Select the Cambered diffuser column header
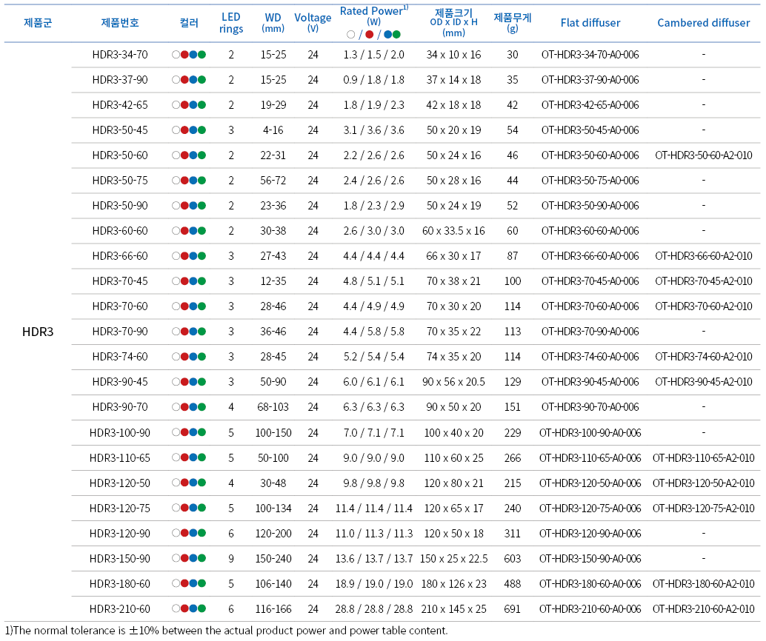766x641 pixels. point(703,23)
